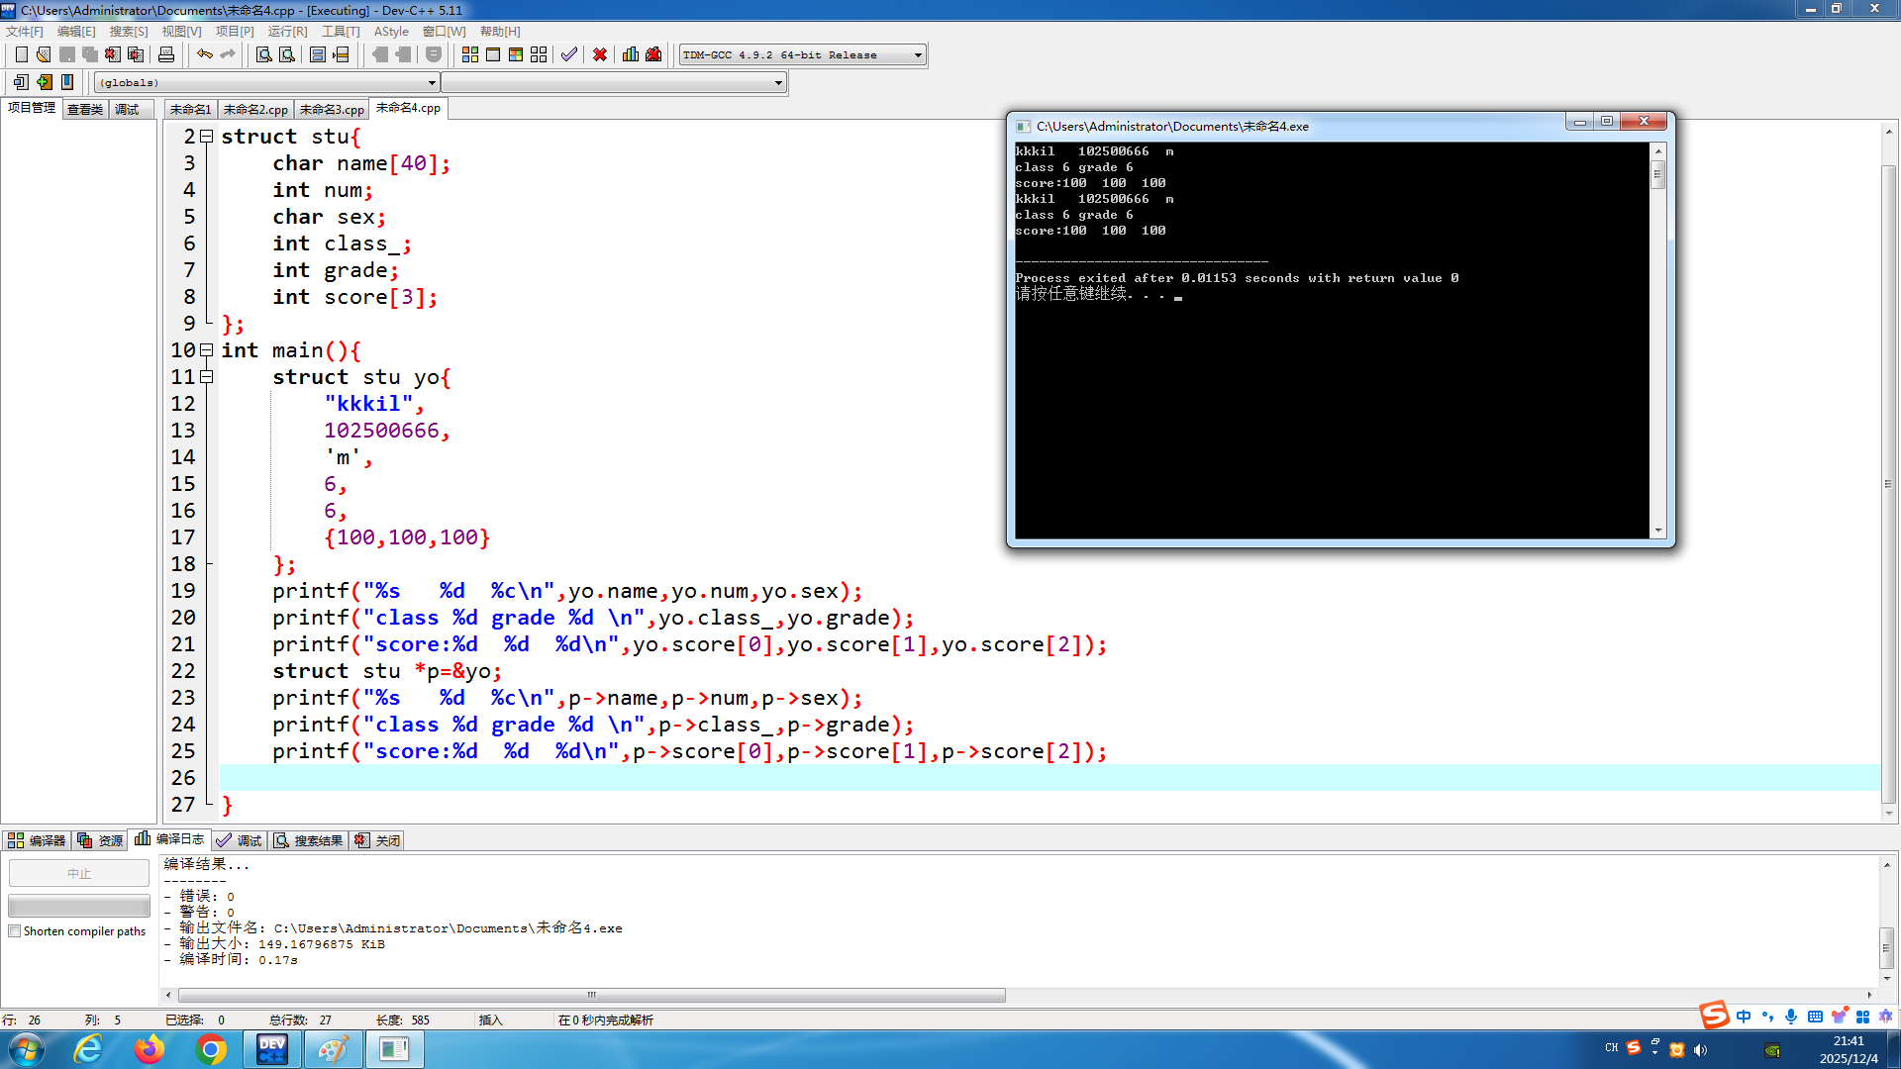This screenshot has width=1901, height=1069.
Task: Switch to the 未命名2.cpp tab
Action: [255, 110]
